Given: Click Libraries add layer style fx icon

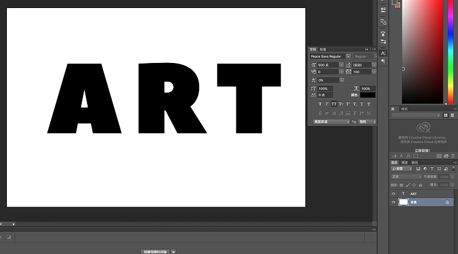Looking at the screenshot, I should (x=408, y=156).
